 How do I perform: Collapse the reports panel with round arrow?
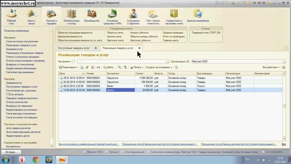[x=286, y=48]
